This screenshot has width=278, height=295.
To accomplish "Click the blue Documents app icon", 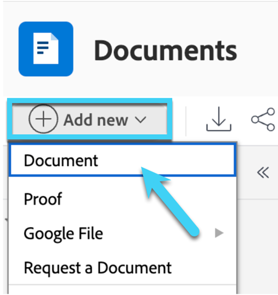I will coord(46,49).
